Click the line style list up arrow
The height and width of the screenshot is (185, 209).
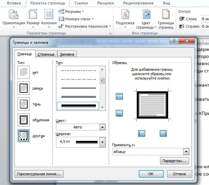coord(102,69)
